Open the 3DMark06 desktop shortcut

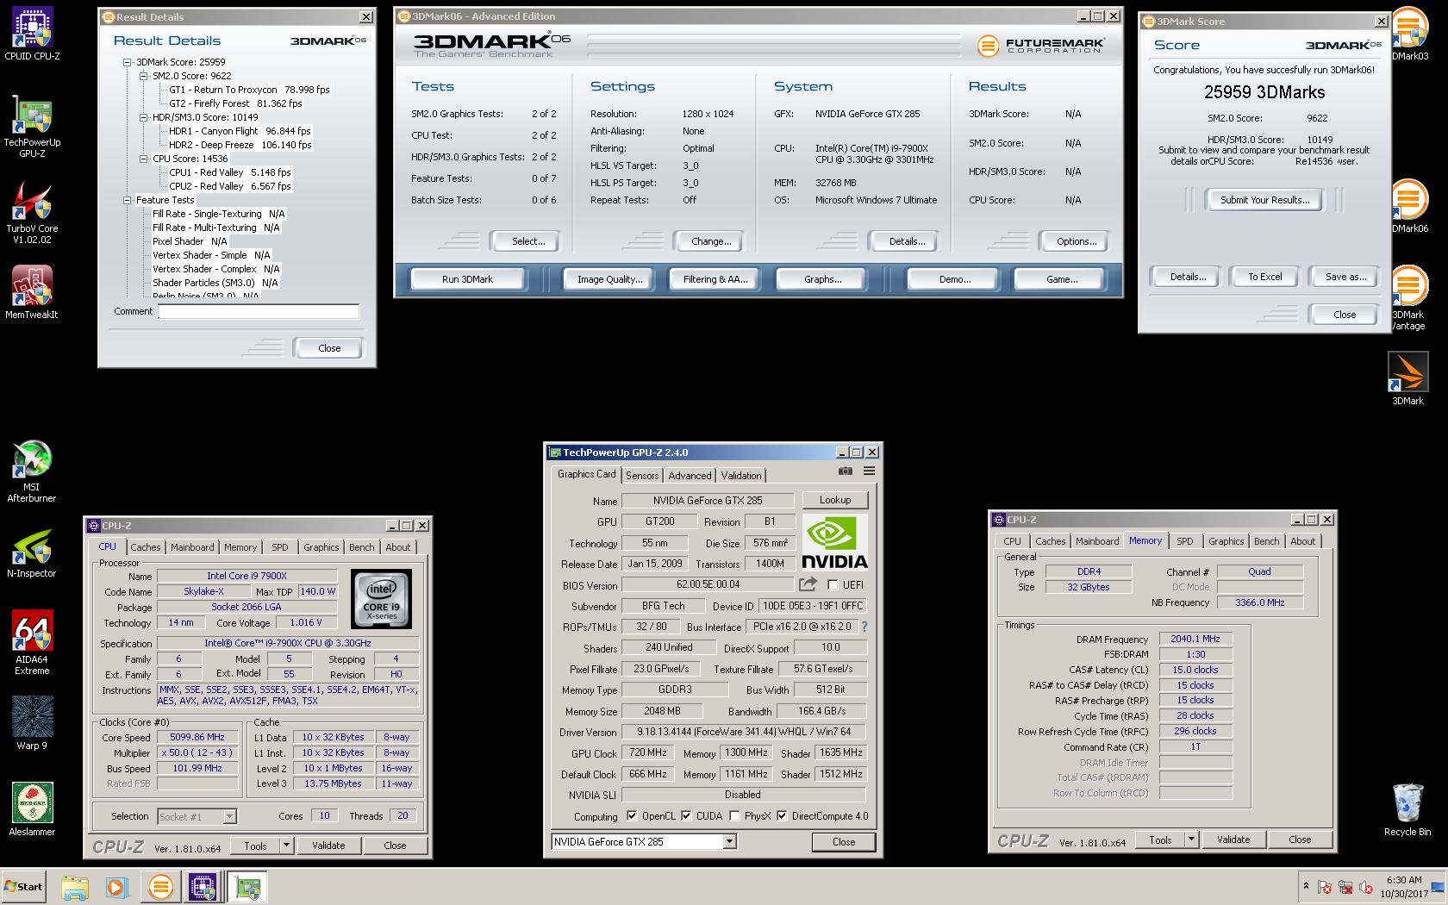pyautogui.click(x=1410, y=206)
